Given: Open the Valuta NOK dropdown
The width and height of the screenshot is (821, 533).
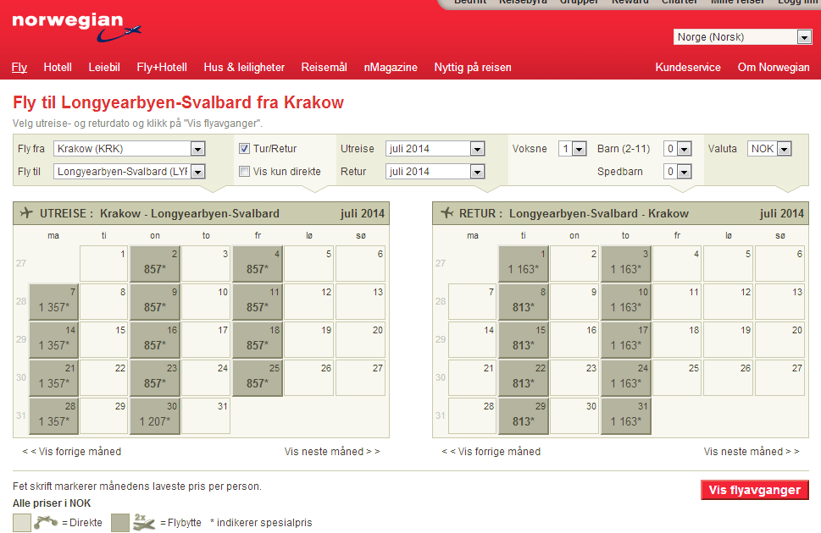Looking at the screenshot, I should coord(769,149).
